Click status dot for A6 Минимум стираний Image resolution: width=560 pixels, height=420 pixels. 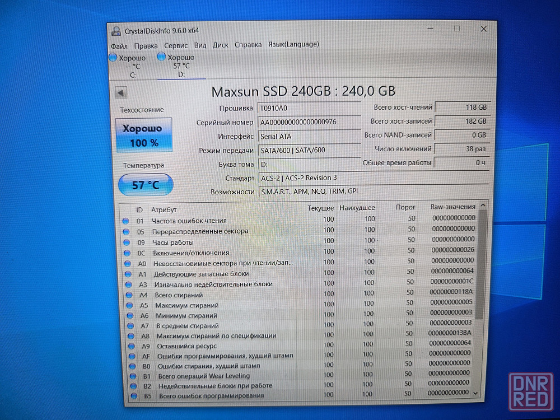pyautogui.click(x=130, y=316)
